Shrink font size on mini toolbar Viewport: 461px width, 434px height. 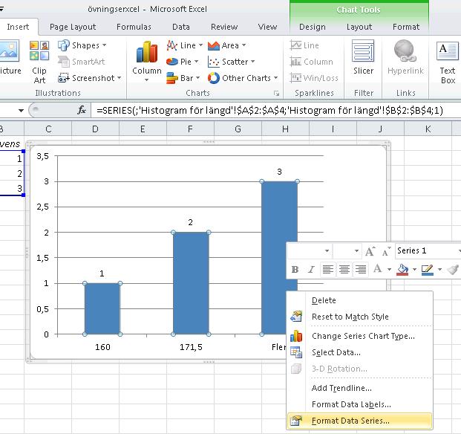coord(386,250)
